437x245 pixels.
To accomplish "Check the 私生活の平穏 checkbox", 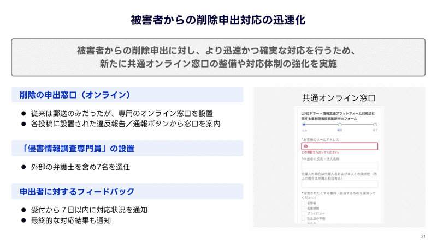I will 303,219.
